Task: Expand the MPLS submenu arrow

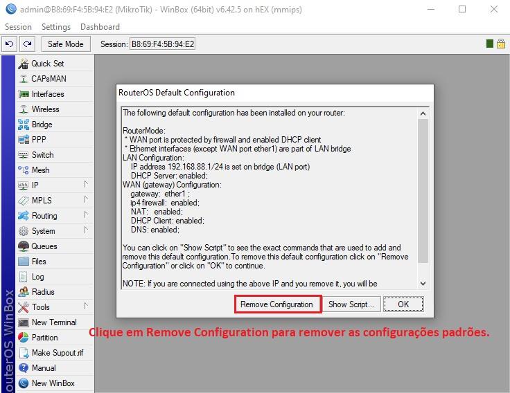Action: (x=86, y=199)
